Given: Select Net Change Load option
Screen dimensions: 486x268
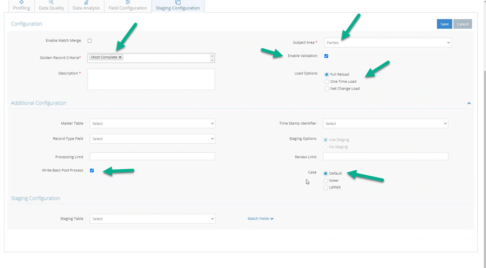Looking at the screenshot, I should point(327,89).
